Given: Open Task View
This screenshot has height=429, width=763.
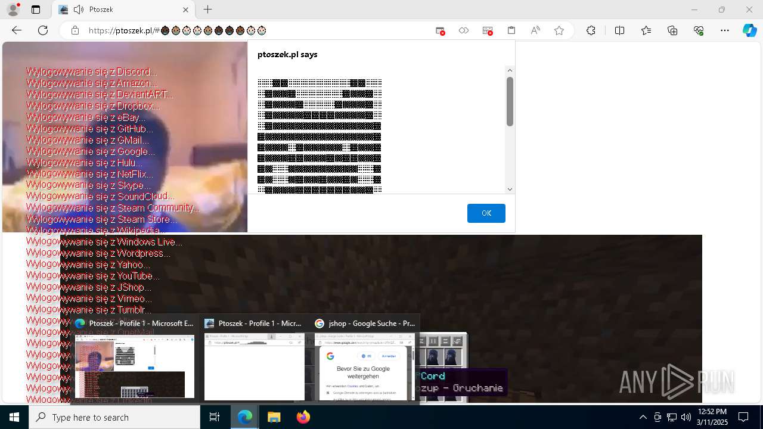Looking at the screenshot, I should (x=215, y=417).
